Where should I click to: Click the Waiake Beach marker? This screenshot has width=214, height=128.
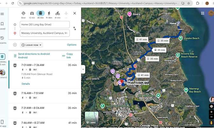point(181,38)
